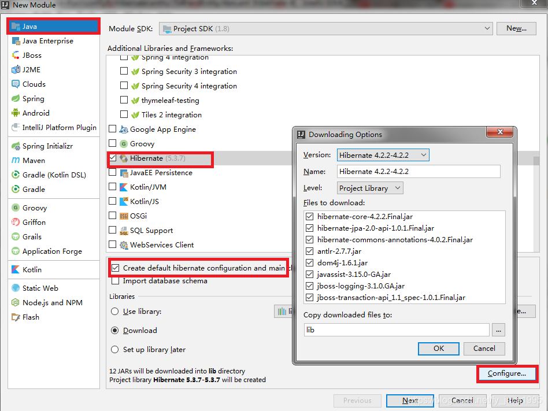Select IntelliJ Platform Plugin icon

tap(16, 128)
